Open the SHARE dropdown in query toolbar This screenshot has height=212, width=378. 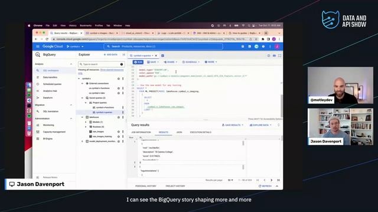point(171,62)
